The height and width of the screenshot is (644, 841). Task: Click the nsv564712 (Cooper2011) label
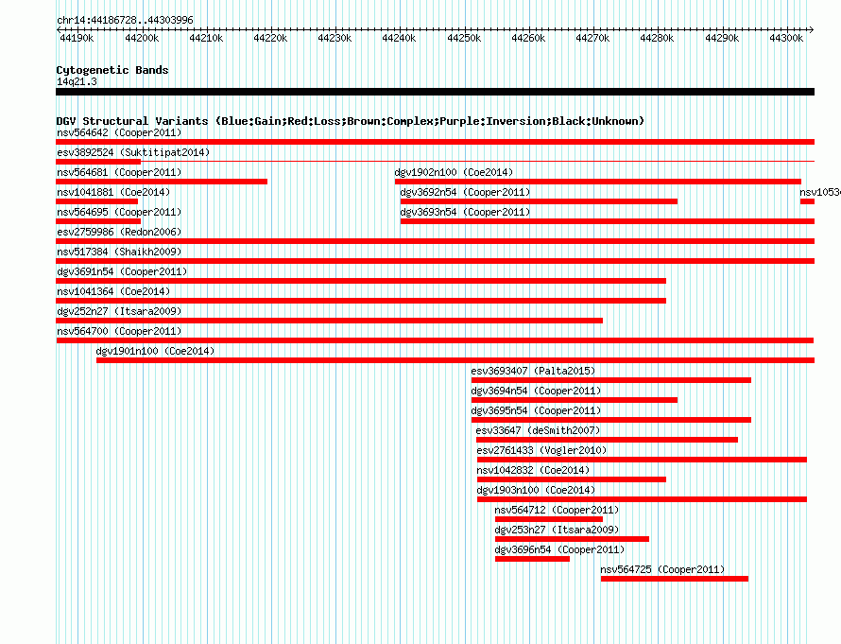(x=557, y=510)
